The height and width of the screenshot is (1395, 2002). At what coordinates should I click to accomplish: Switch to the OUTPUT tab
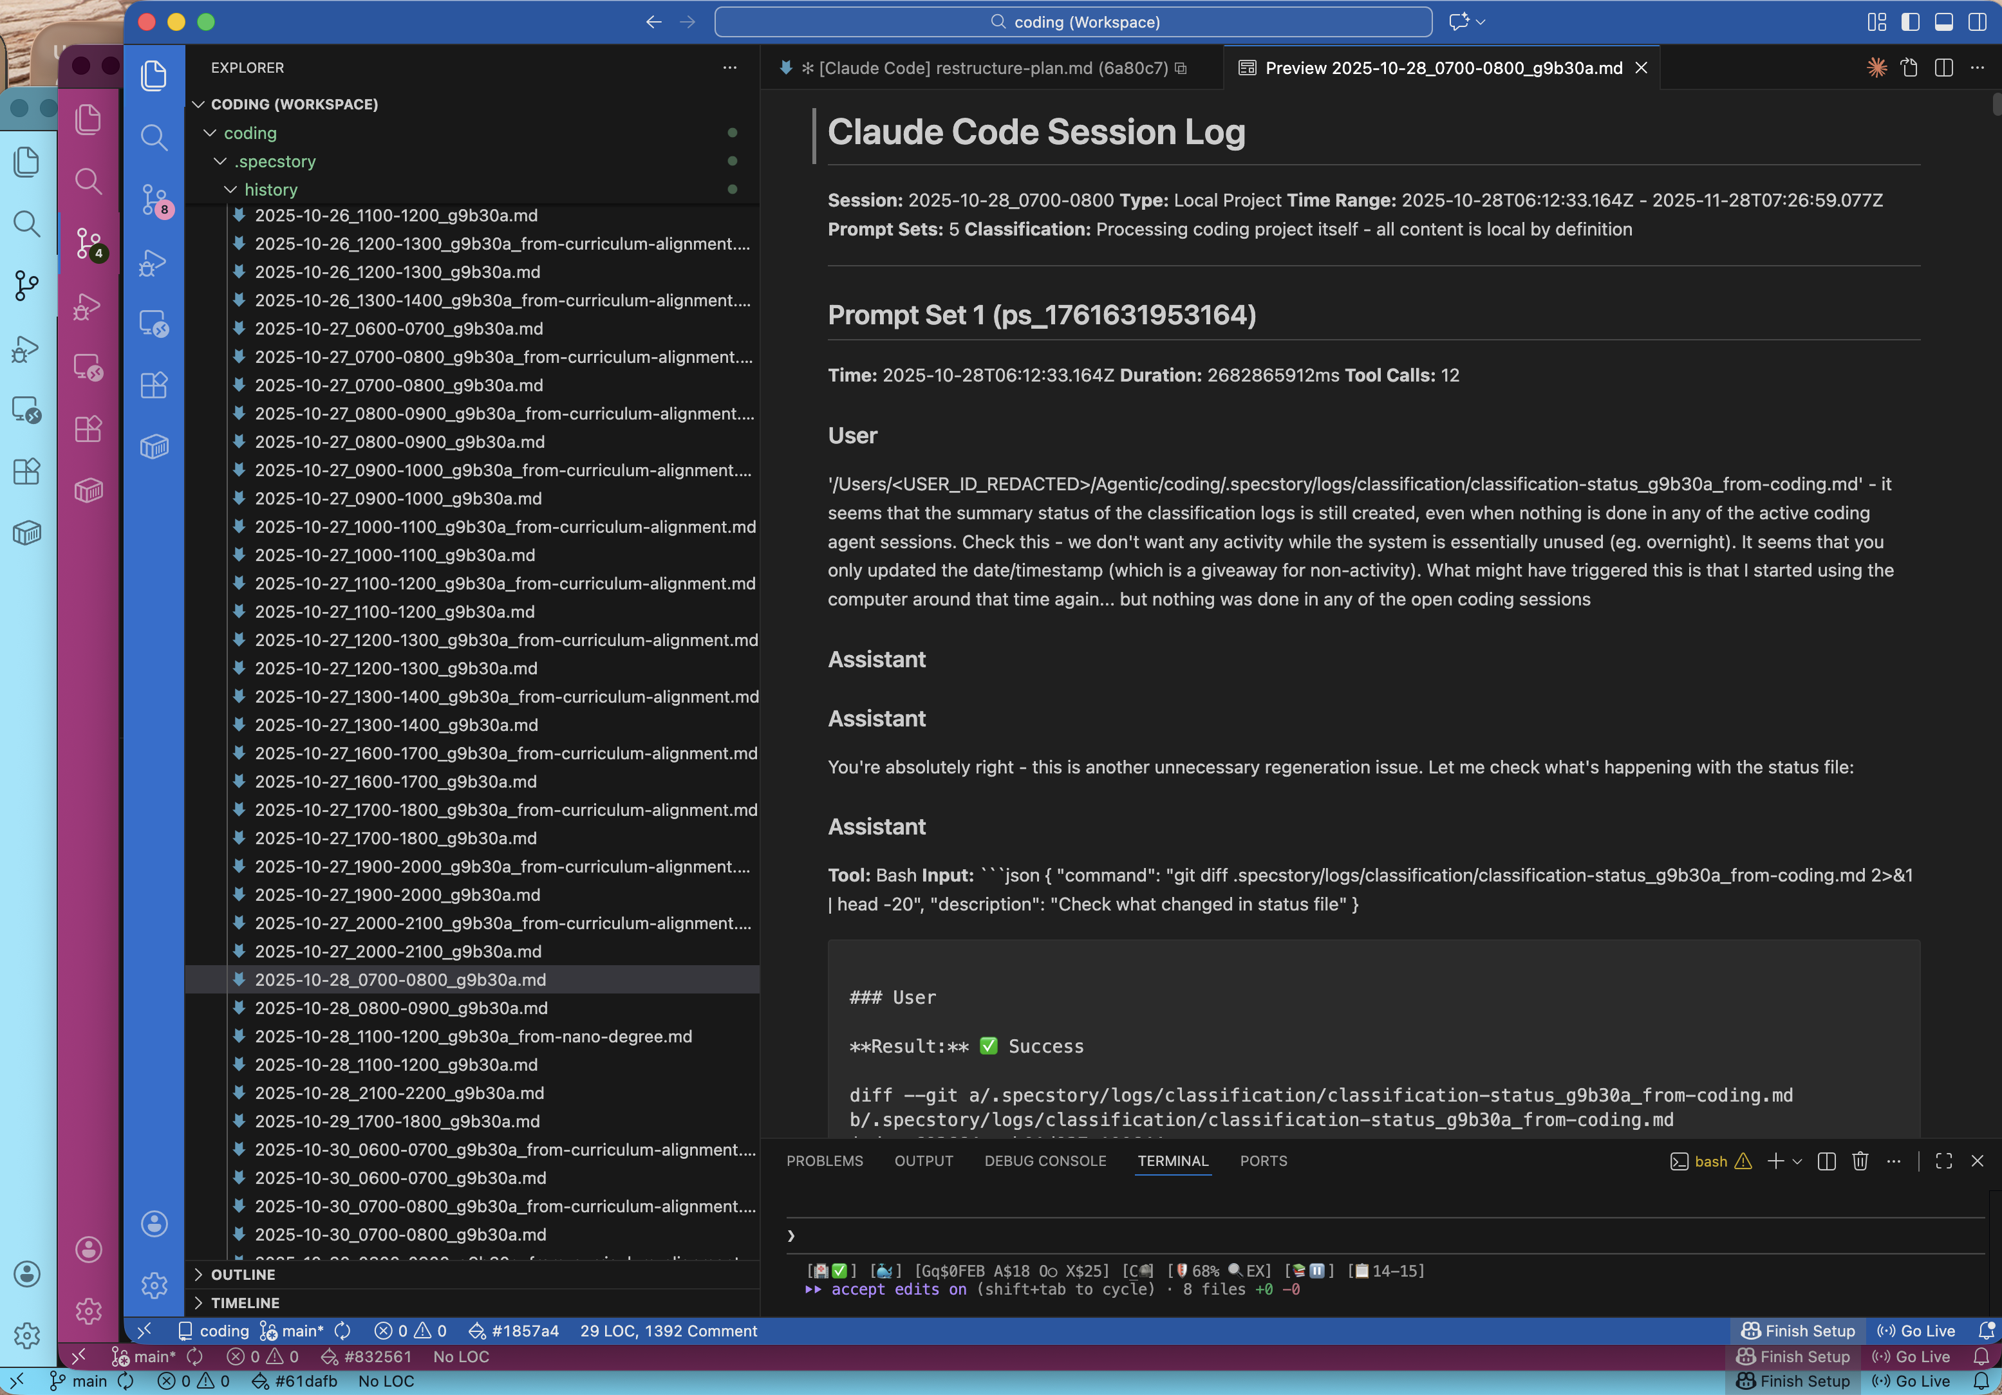tap(923, 1161)
